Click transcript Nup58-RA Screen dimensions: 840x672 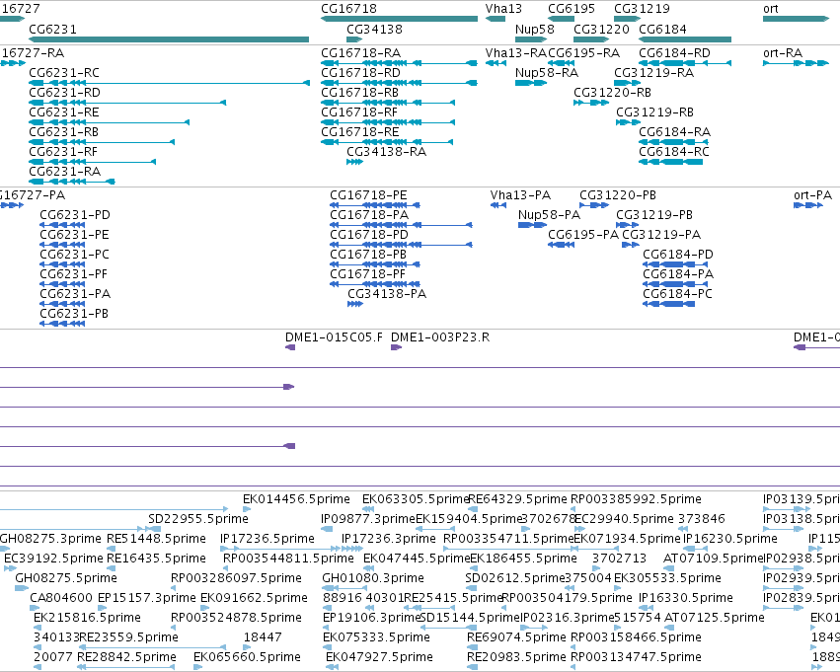(x=531, y=83)
